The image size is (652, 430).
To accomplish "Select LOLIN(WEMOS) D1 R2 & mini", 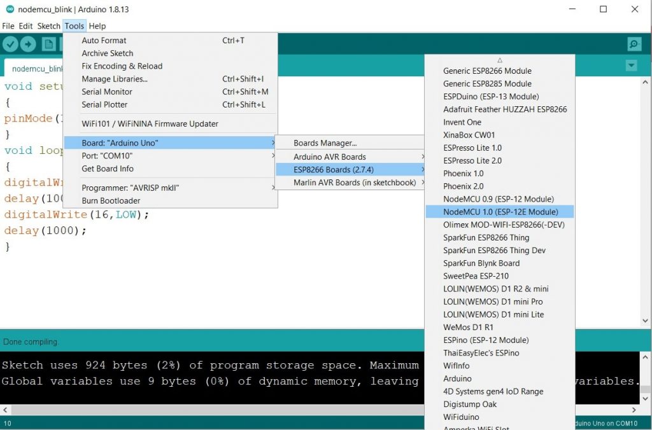I will click(500, 289).
